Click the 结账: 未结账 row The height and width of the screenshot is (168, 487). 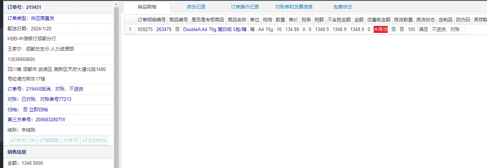click(58, 130)
